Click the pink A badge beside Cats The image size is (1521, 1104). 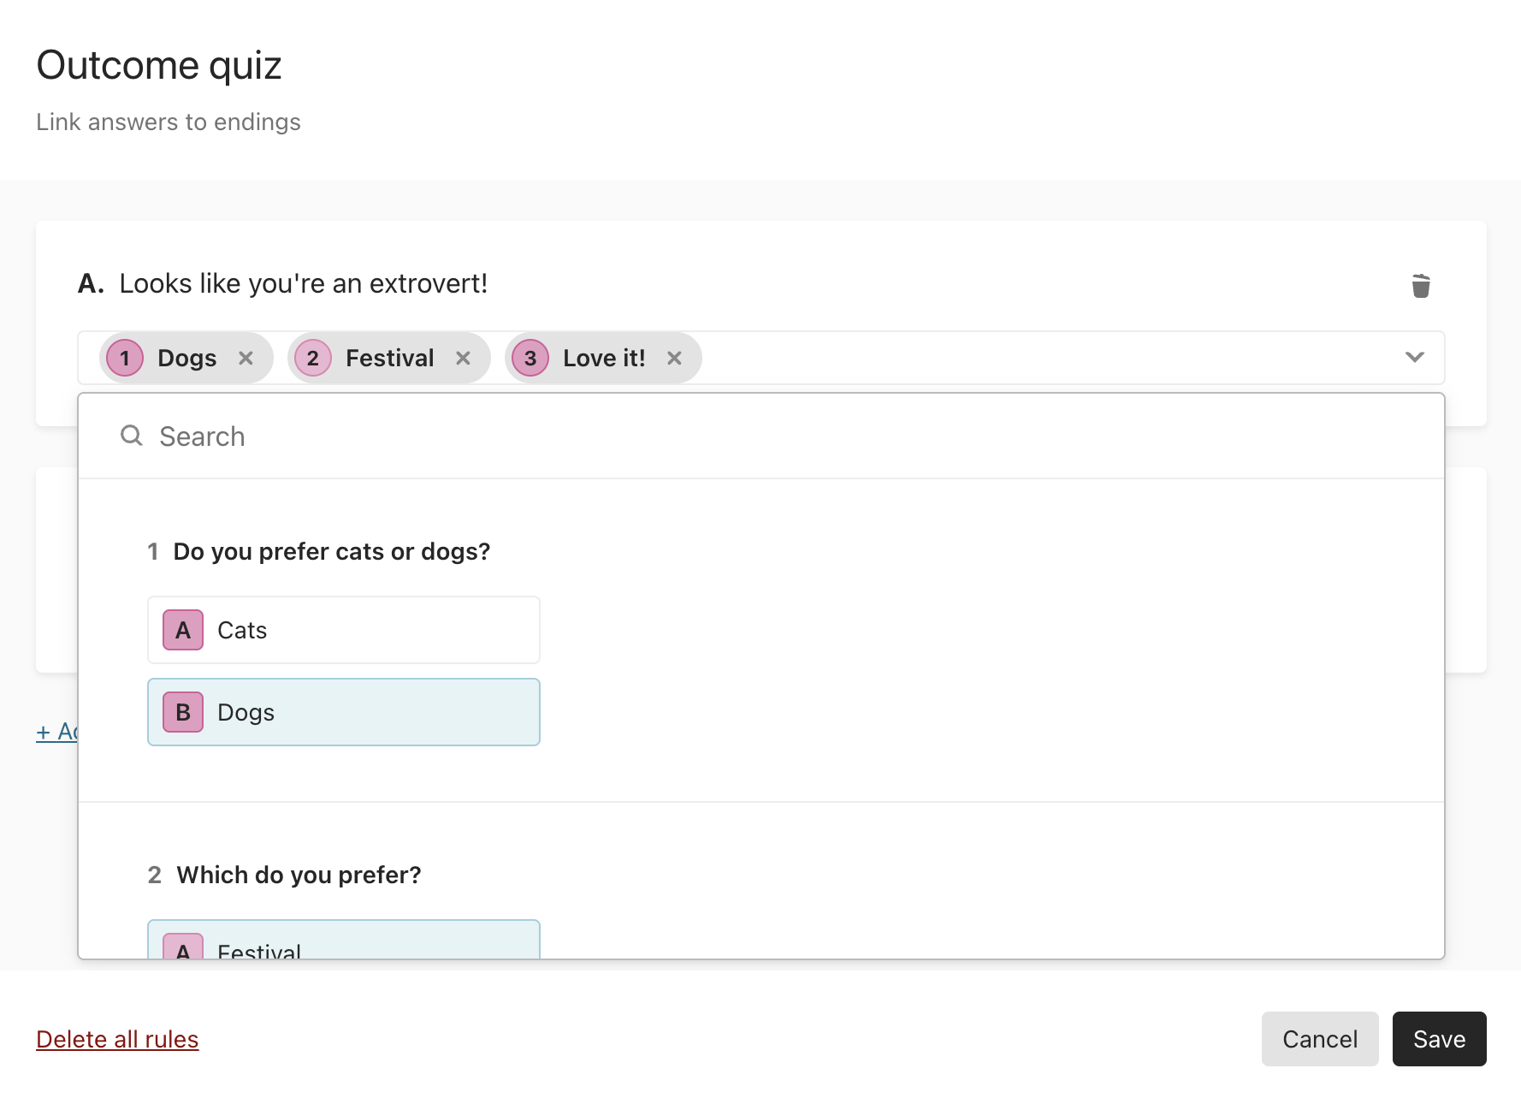[x=183, y=630]
